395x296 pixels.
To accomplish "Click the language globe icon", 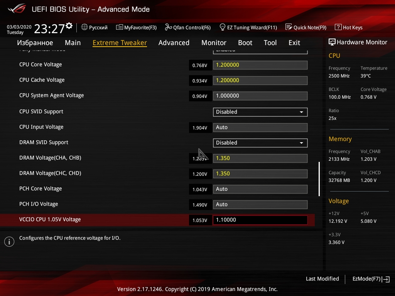I will (x=84, y=27).
